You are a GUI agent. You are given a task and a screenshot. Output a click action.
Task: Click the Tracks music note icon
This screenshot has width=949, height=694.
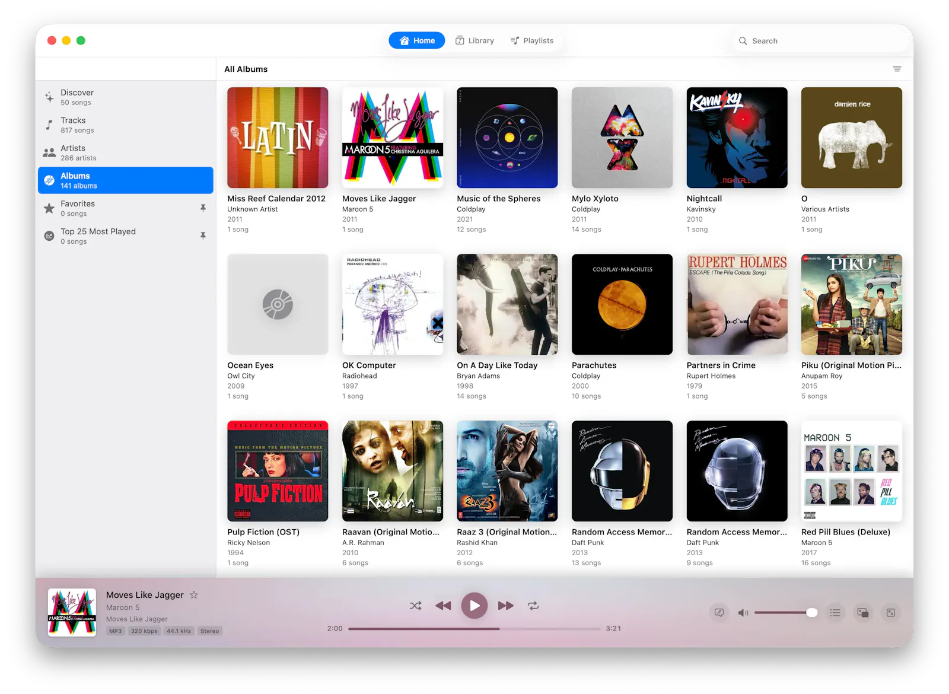49,125
